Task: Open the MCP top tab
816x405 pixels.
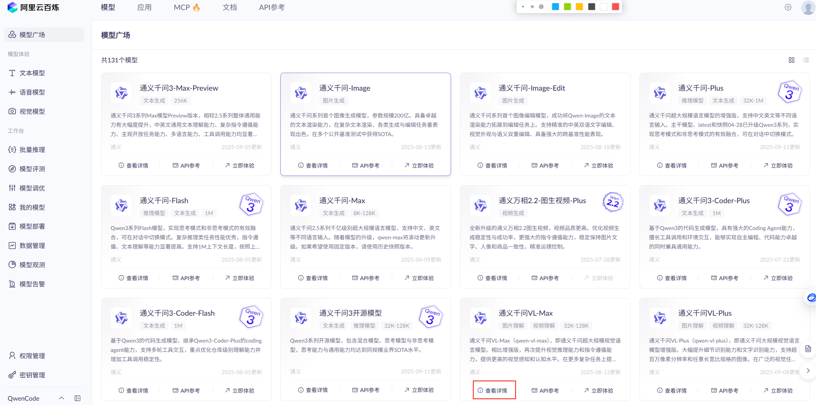Action: pos(187,7)
